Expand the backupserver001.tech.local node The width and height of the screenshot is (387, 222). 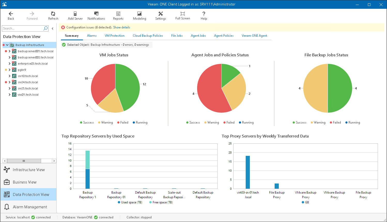pyautogui.click(x=10, y=51)
